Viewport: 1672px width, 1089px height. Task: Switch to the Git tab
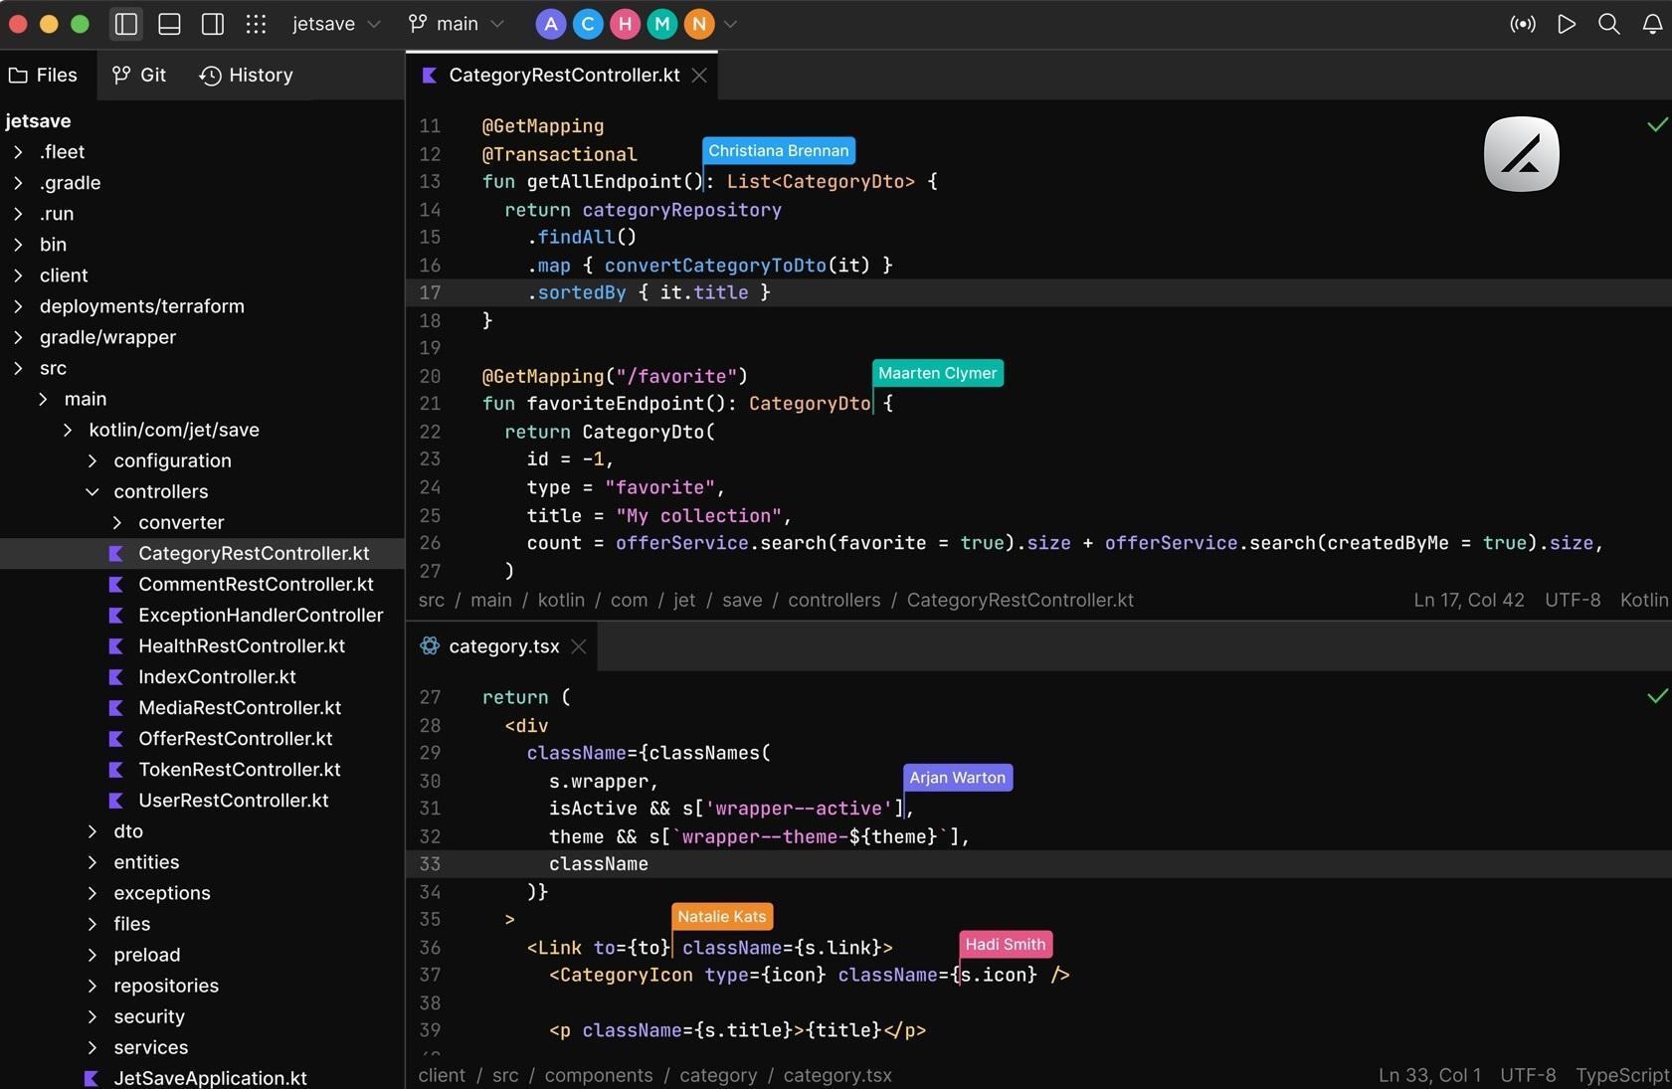[140, 75]
